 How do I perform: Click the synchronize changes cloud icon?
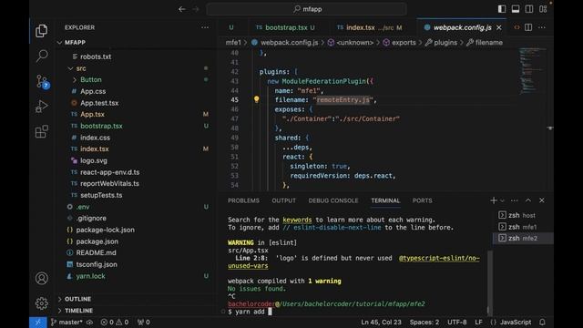point(89,322)
